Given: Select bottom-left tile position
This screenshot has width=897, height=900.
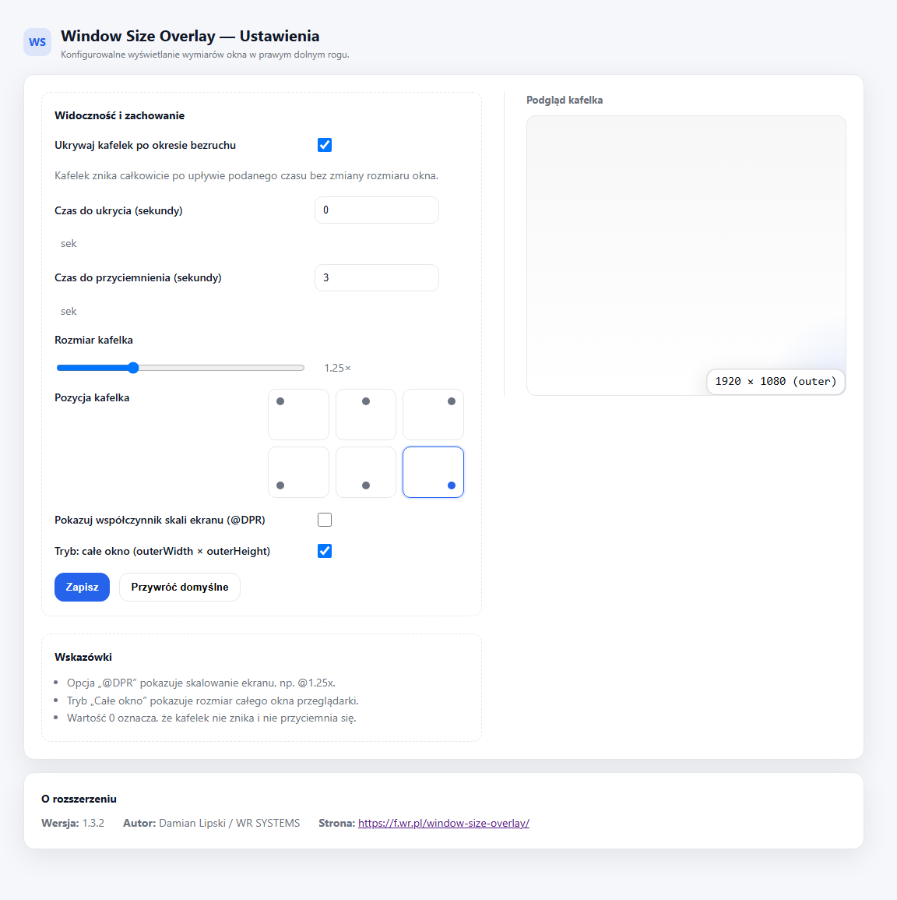Looking at the screenshot, I should [x=298, y=472].
